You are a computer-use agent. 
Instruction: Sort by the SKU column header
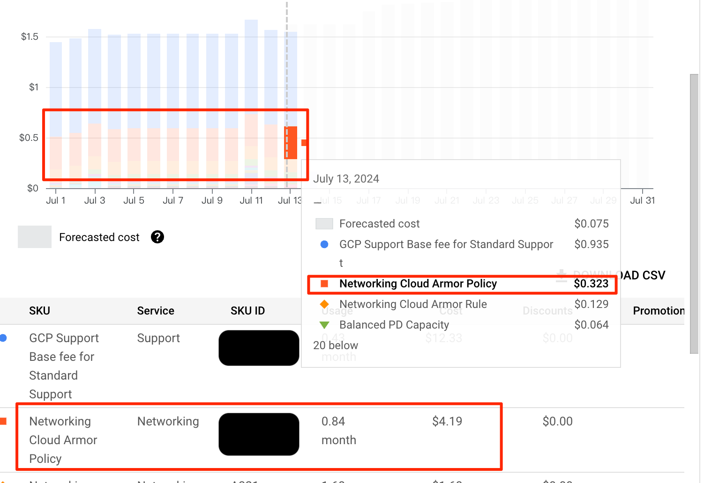(x=40, y=311)
